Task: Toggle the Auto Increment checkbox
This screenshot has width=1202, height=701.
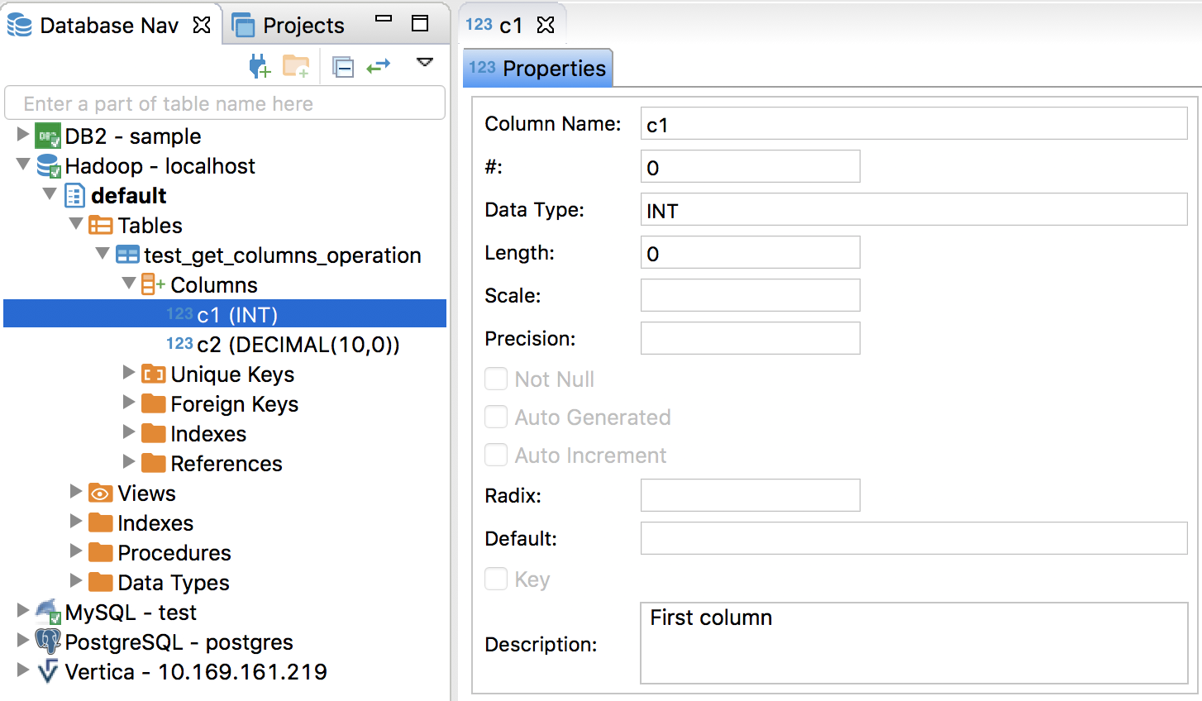Action: click(x=496, y=455)
